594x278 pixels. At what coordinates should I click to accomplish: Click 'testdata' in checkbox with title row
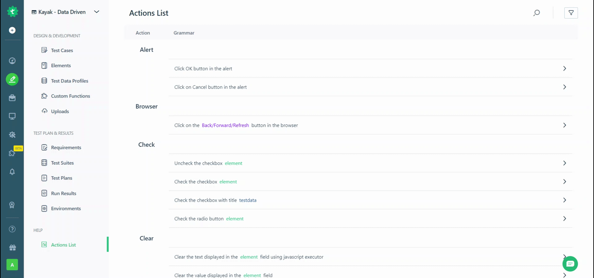[248, 200]
